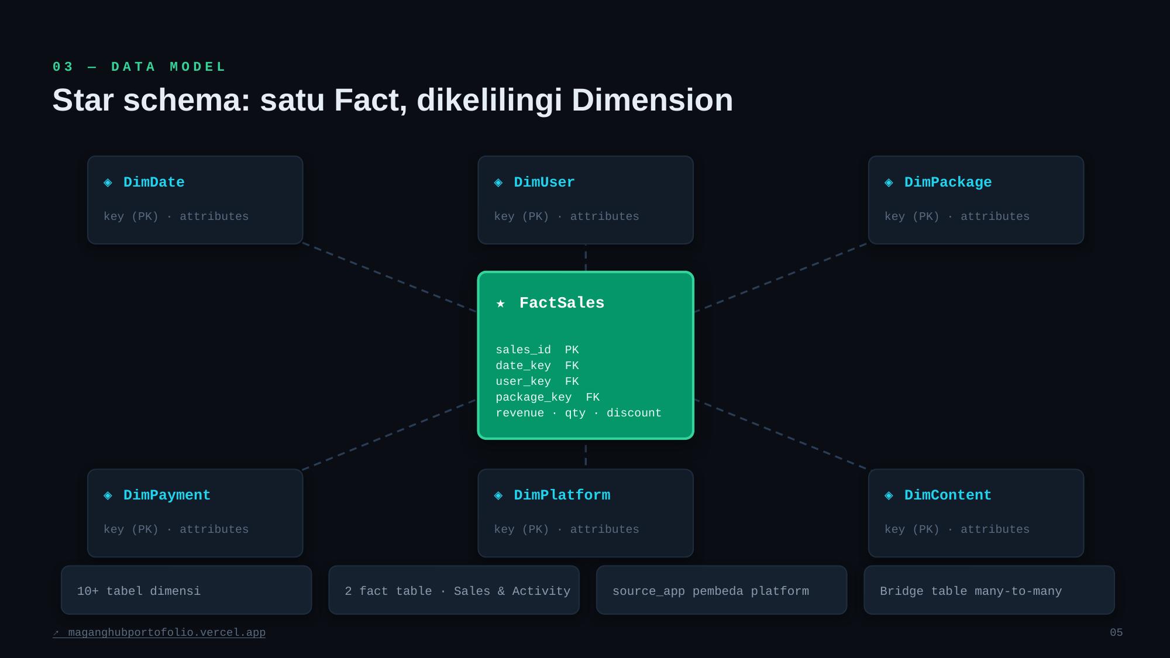The height and width of the screenshot is (658, 1170).
Task: Click the slide number 05
Action: (x=1116, y=632)
